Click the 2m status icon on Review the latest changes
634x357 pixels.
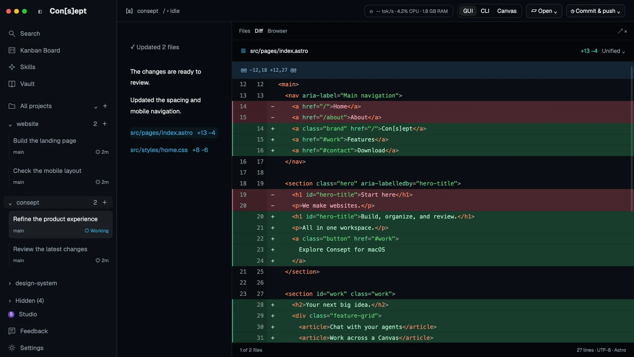click(x=98, y=260)
